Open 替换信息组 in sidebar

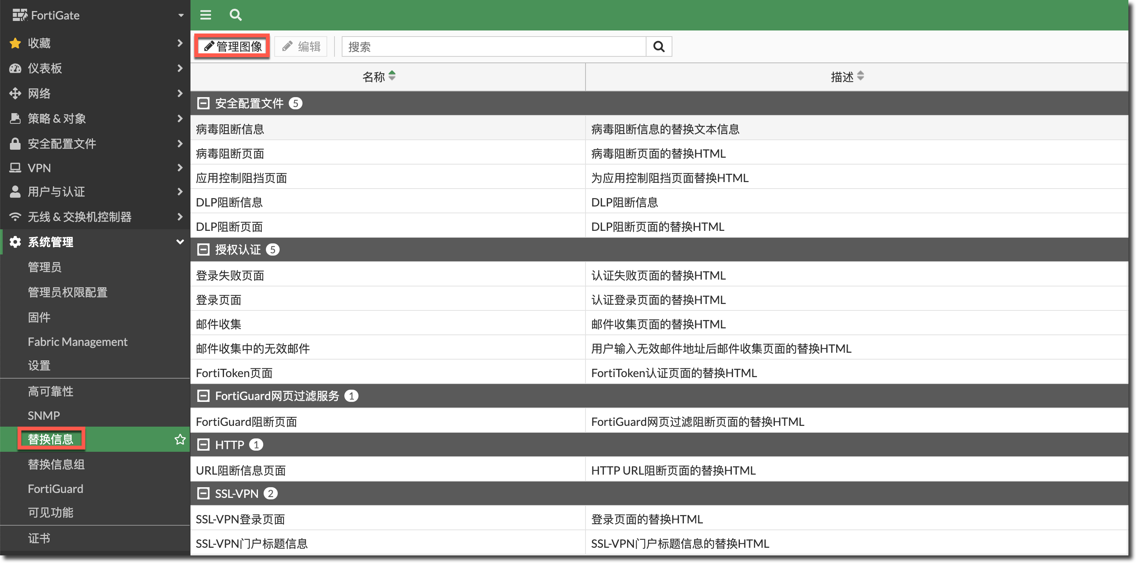[56, 464]
